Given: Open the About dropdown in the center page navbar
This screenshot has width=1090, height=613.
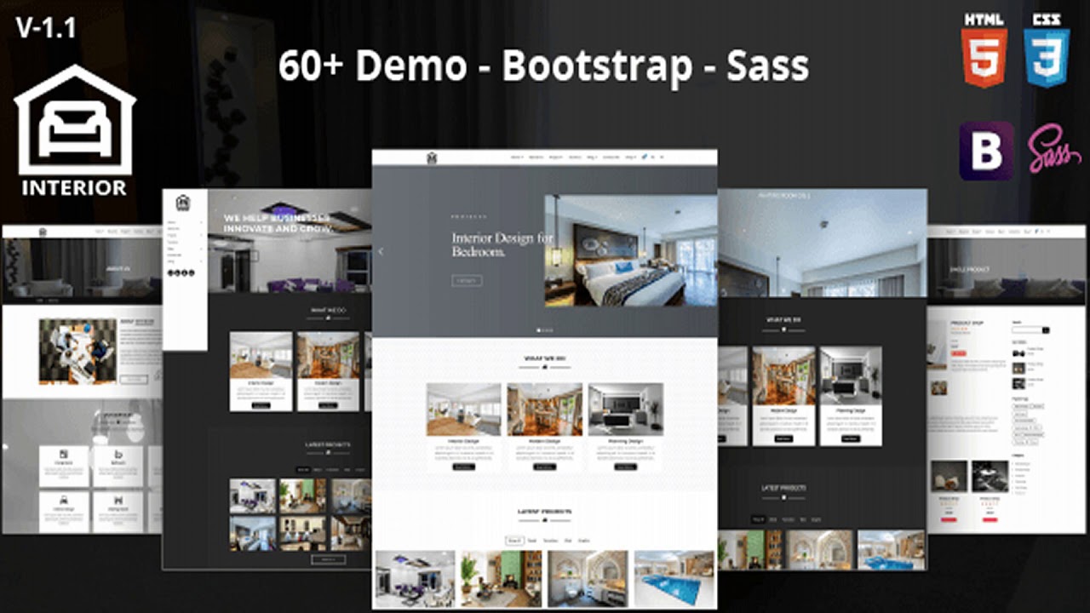Looking at the screenshot, I should click(x=517, y=157).
